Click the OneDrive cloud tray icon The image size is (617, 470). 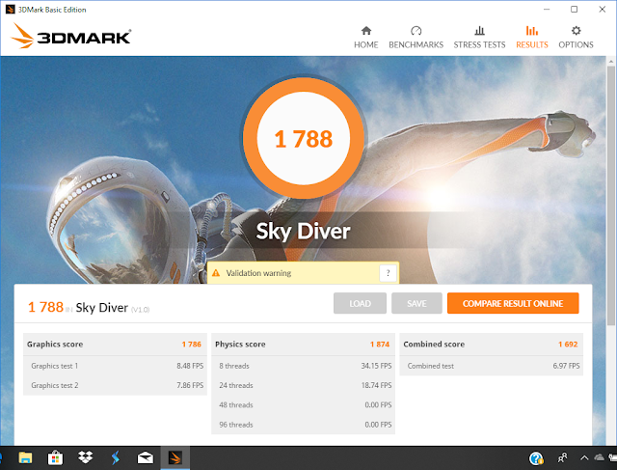599,457
